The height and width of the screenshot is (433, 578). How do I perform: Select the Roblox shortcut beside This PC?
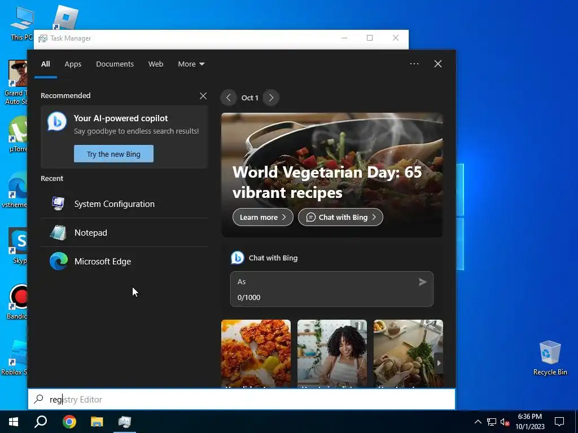[x=65, y=19]
